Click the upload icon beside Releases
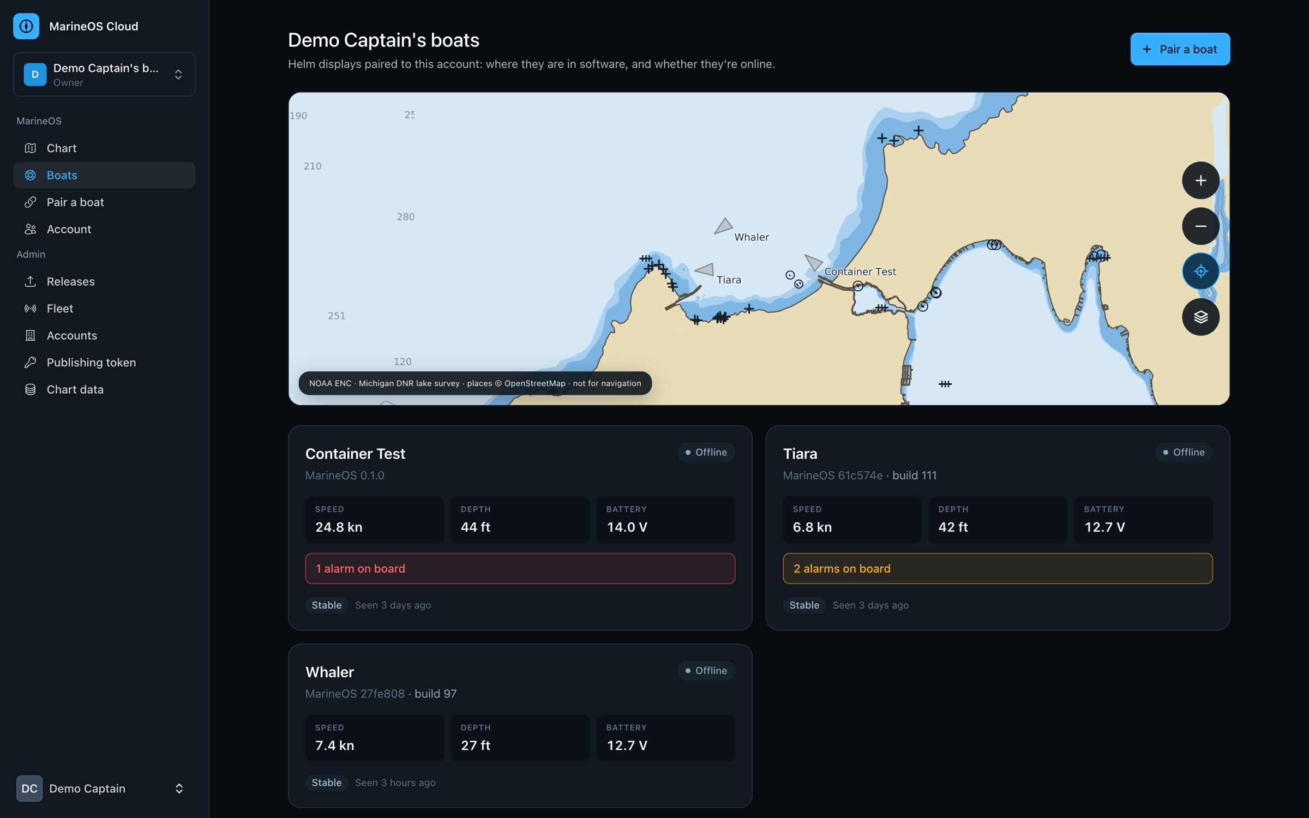Image resolution: width=1309 pixels, height=818 pixels. (31, 281)
